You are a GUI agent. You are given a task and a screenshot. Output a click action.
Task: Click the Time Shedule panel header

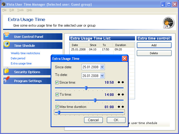point(33,46)
